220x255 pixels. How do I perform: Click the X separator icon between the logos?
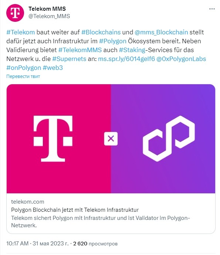[x=111, y=139]
